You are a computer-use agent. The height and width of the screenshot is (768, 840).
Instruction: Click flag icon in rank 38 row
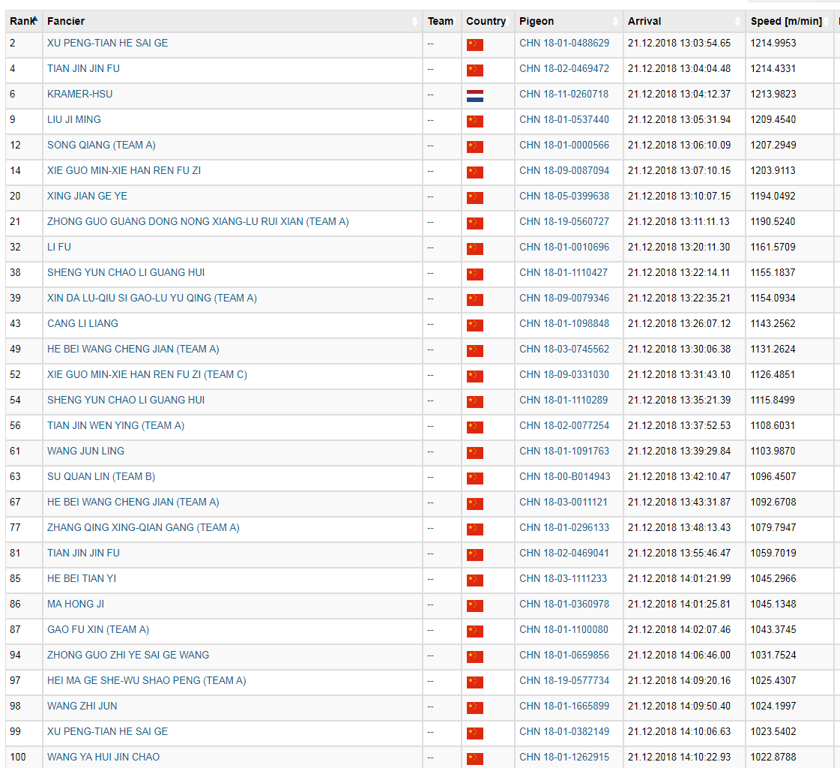pyautogui.click(x=474, y=274)
